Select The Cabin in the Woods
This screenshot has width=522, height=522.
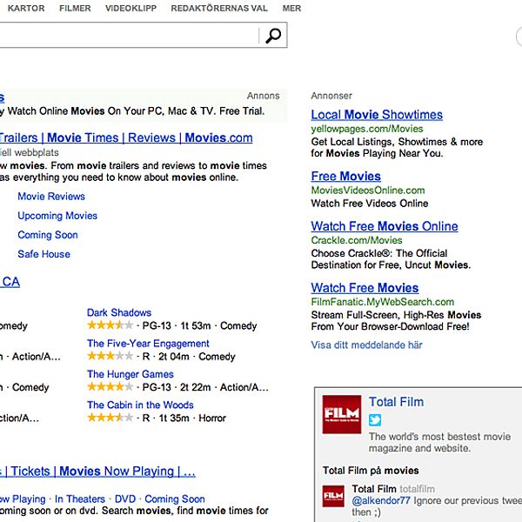coord(140,405)
